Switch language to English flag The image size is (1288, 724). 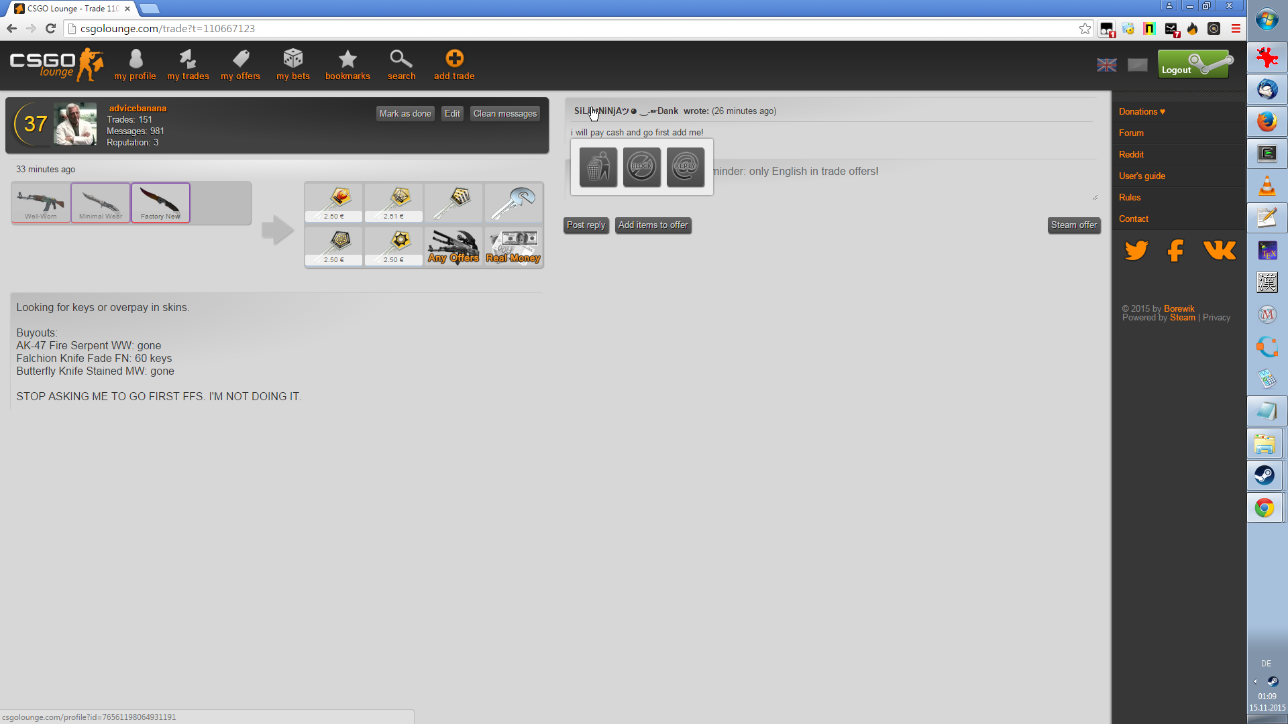(1106, 65)
